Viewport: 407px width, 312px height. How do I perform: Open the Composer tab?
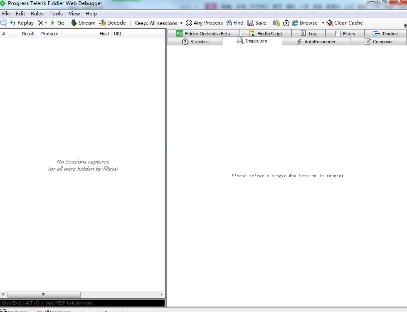tap(378, 42)
